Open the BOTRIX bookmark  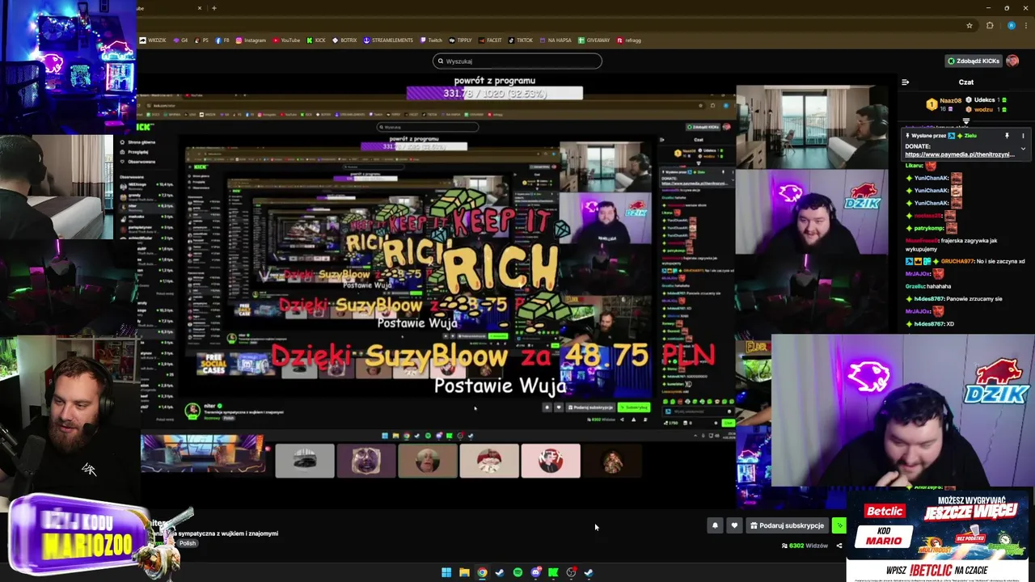pos(344,40)
